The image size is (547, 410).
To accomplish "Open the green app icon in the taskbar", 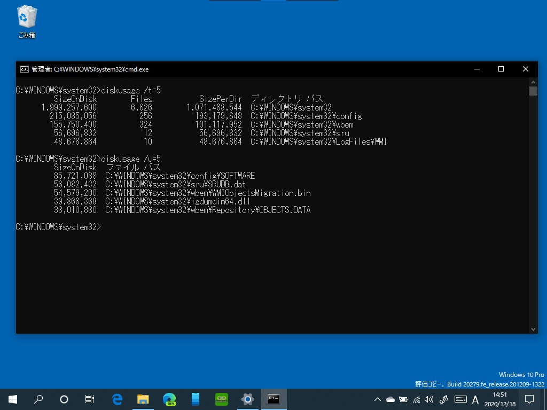I will (x=222, y=399).
